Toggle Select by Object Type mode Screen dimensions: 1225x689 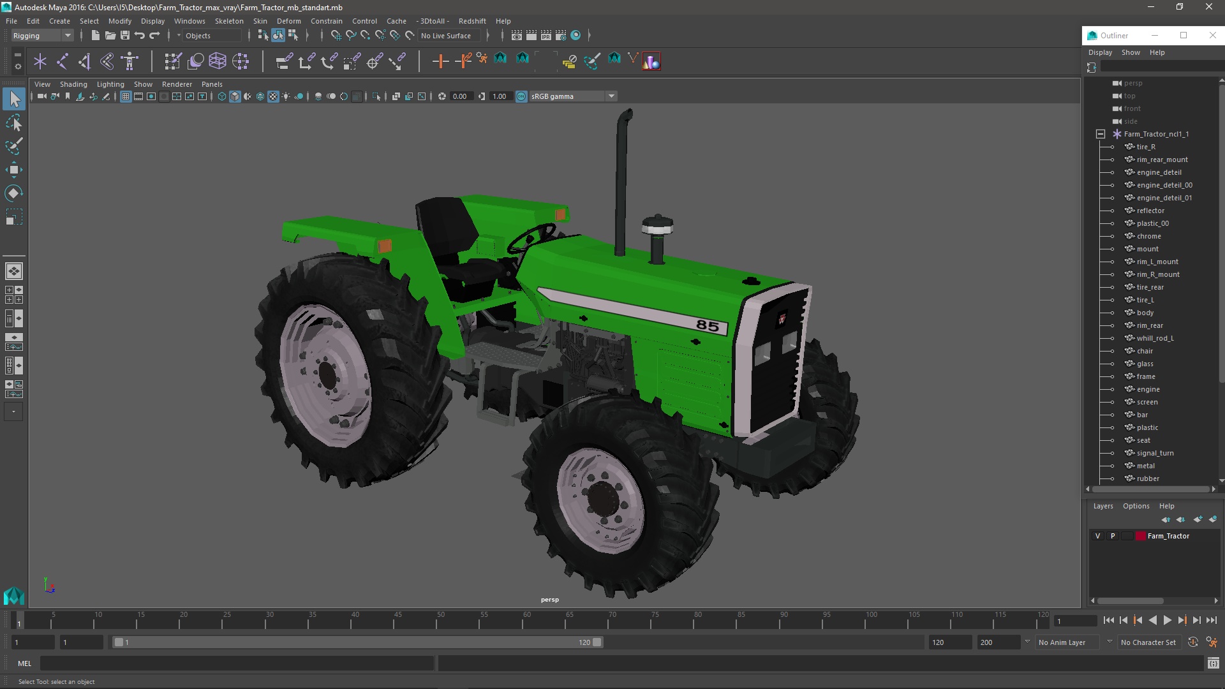[x=278, y=36]
